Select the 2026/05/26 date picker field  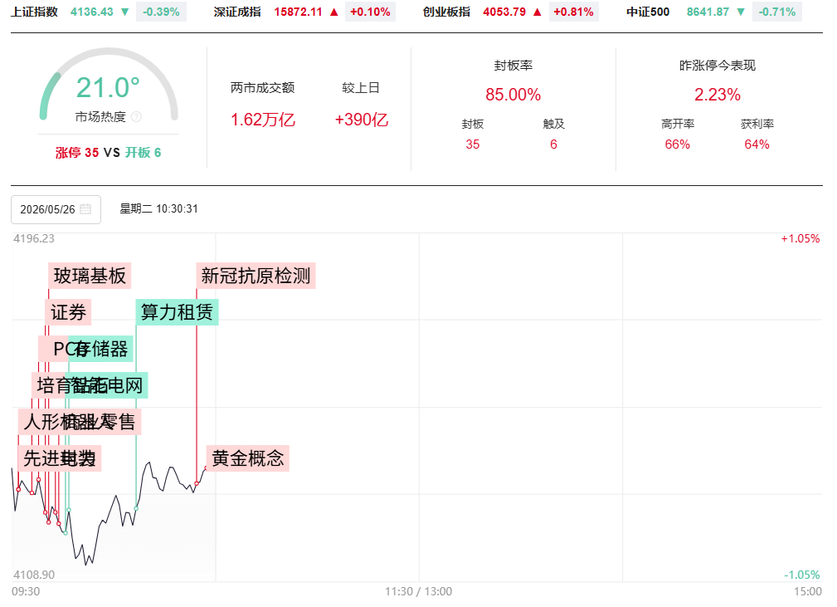pyautogui.click(x=56, y=209)
